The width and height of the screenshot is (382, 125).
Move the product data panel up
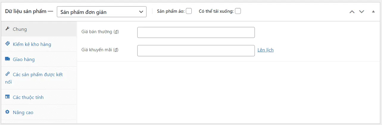(x=352, y=12)
